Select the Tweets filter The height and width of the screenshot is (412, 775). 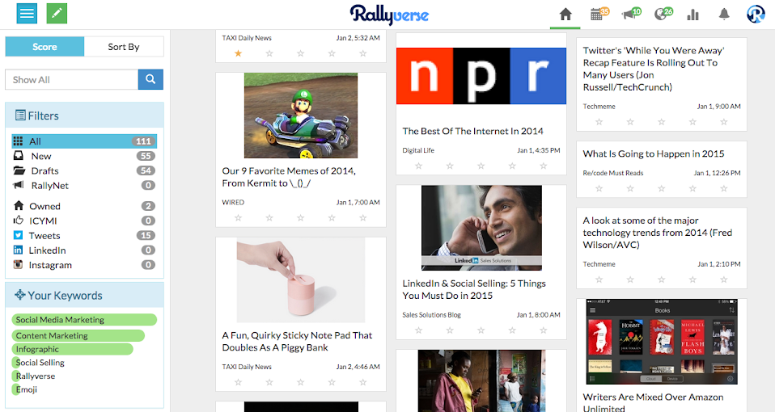[84, 235]
